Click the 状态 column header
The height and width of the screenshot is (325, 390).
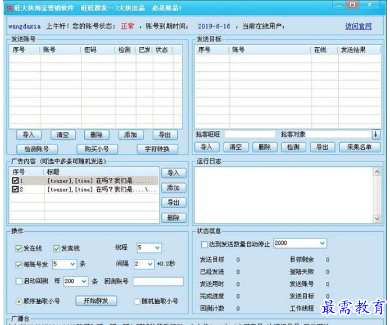(162, 50)
